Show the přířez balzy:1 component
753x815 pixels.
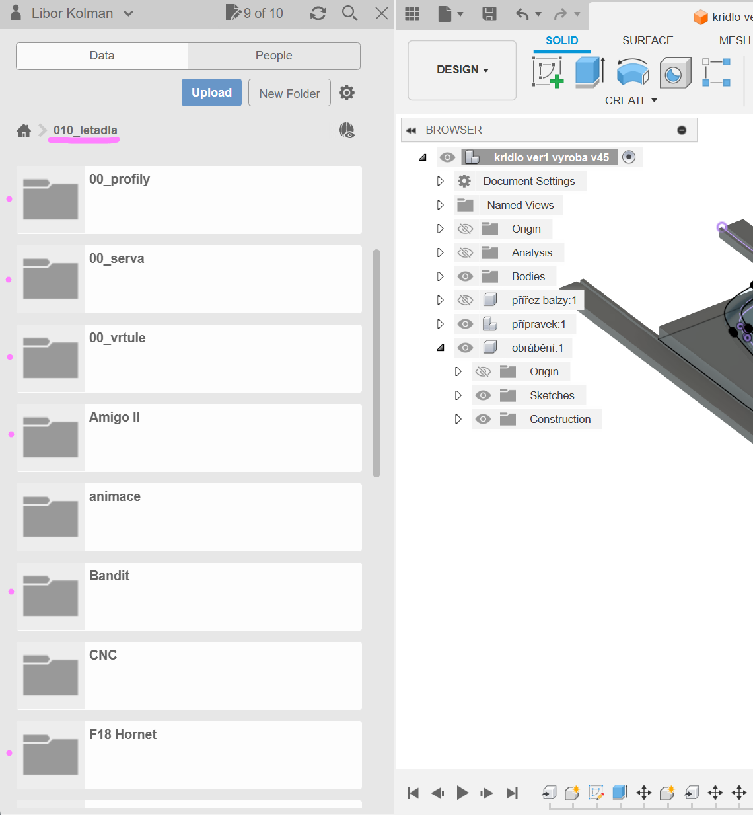tap(466, 300)
